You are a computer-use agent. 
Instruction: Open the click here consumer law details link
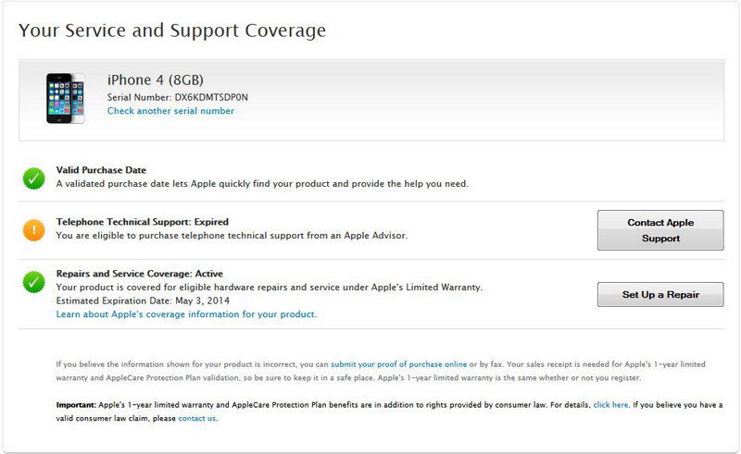click(610, 405)
